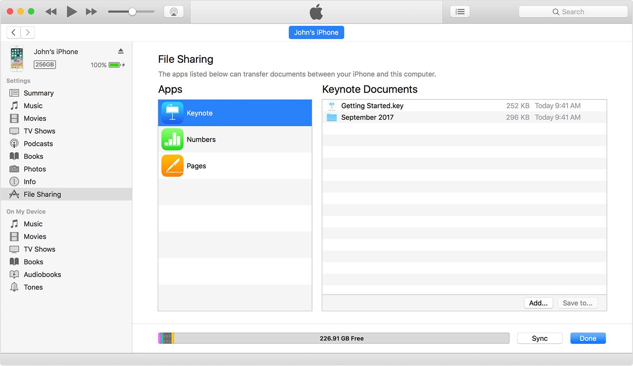This screenshot has height=366, width=633.
Task: Switch to the Summary settings page
Action: [38, 93]
